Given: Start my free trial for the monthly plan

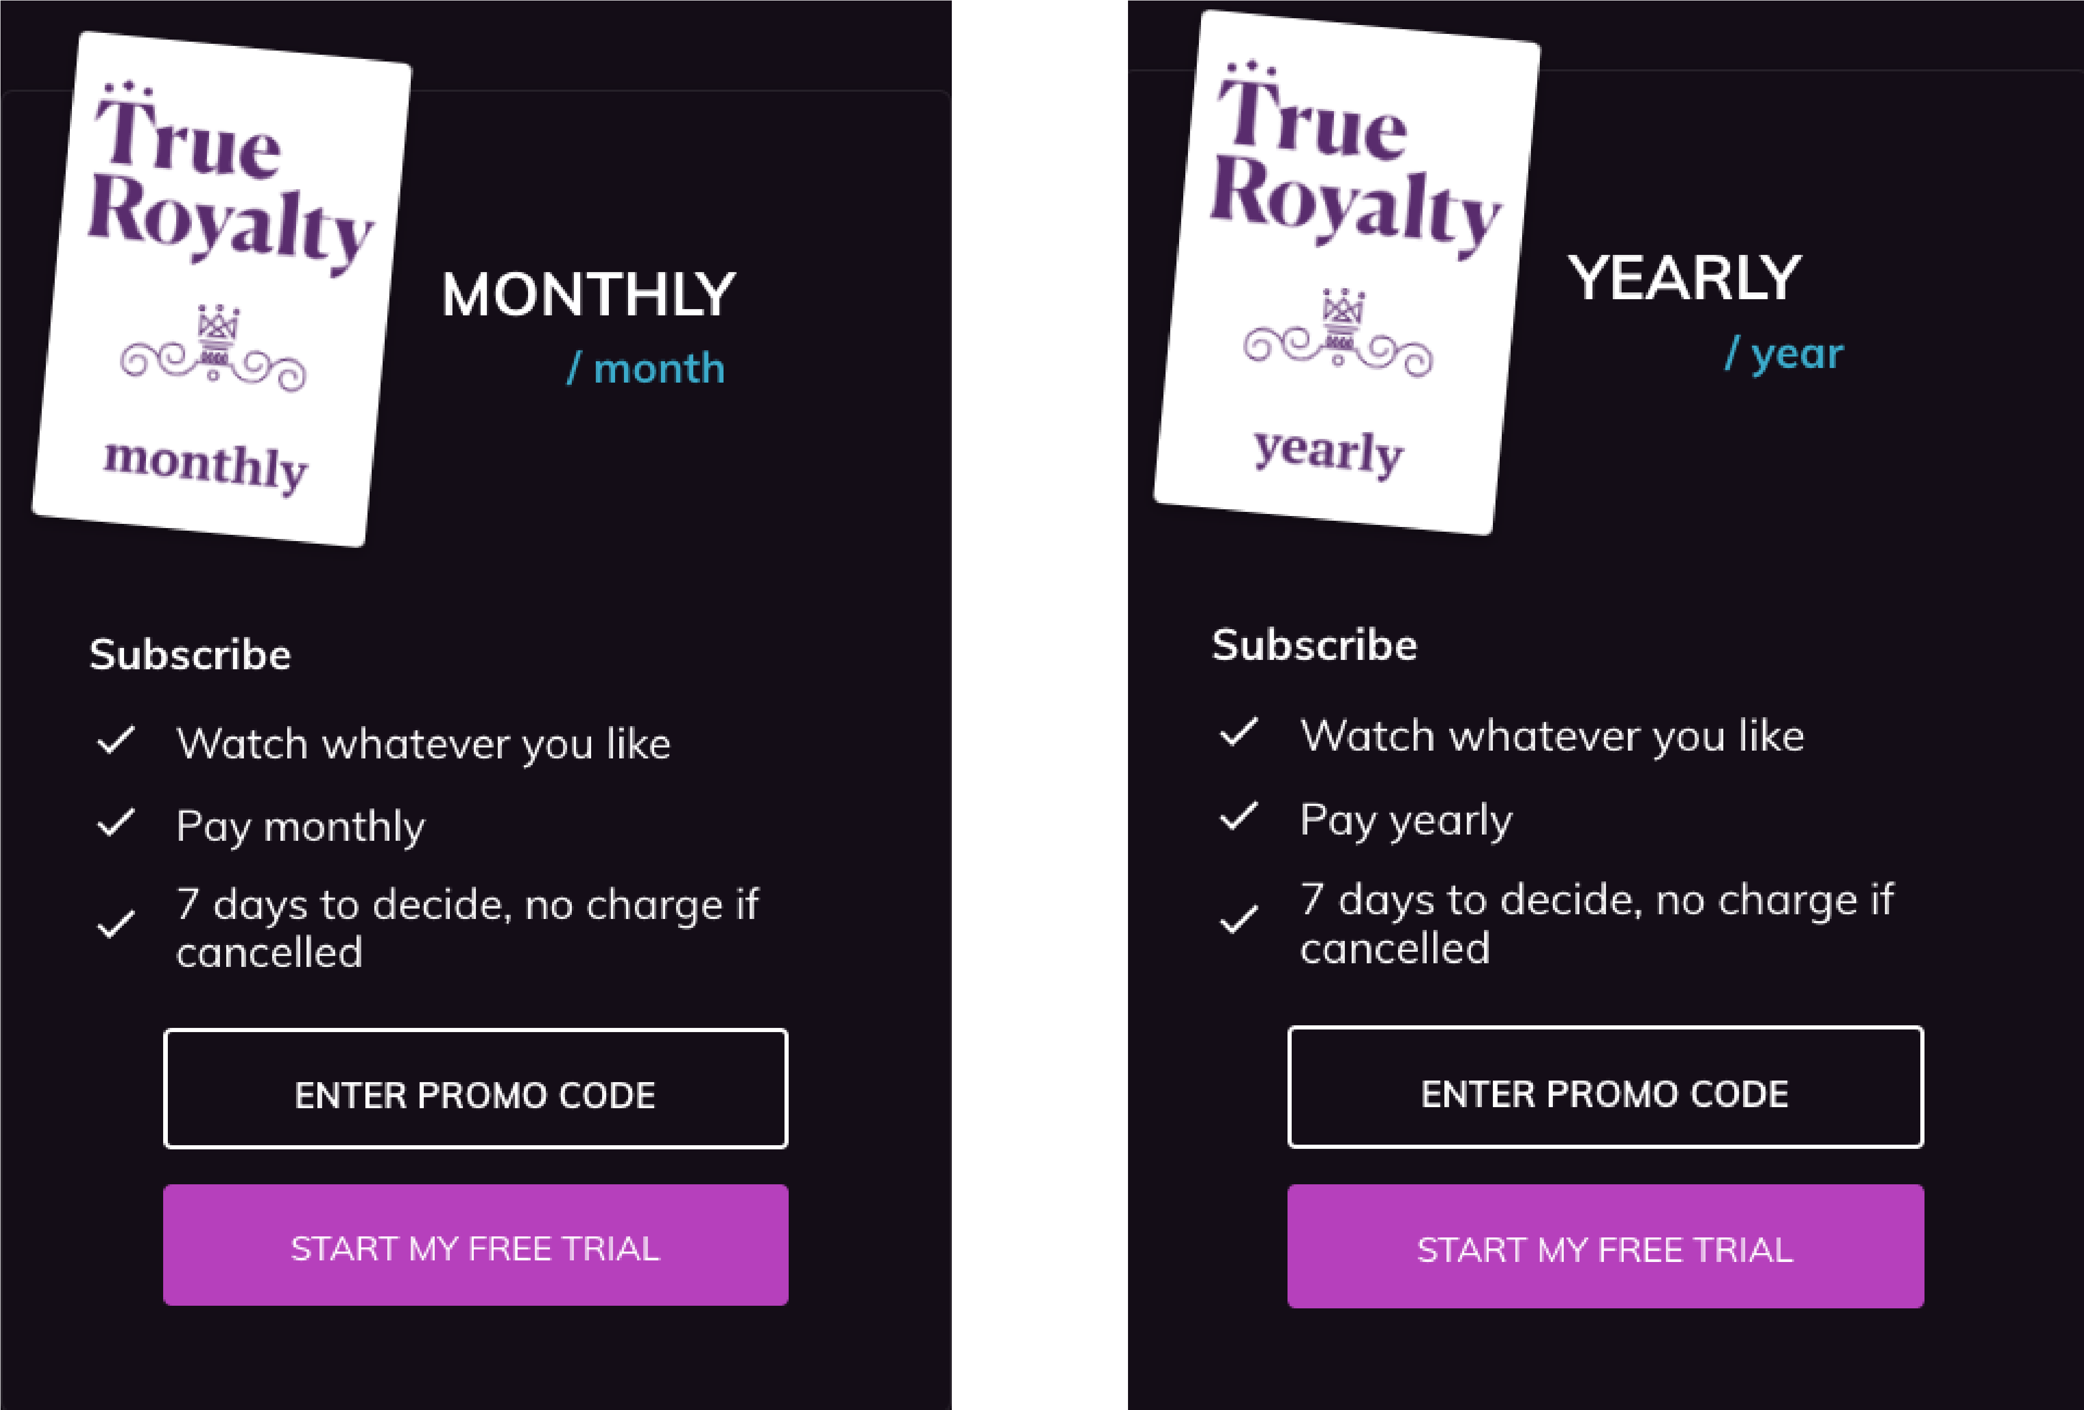Looking at the screenshot, I should 475,1246.
